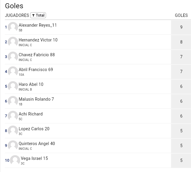Viewport: 191px width, 172px height.
Task: Click Alexander Reyes_11's goal count of 9
Action: (181, 27)
